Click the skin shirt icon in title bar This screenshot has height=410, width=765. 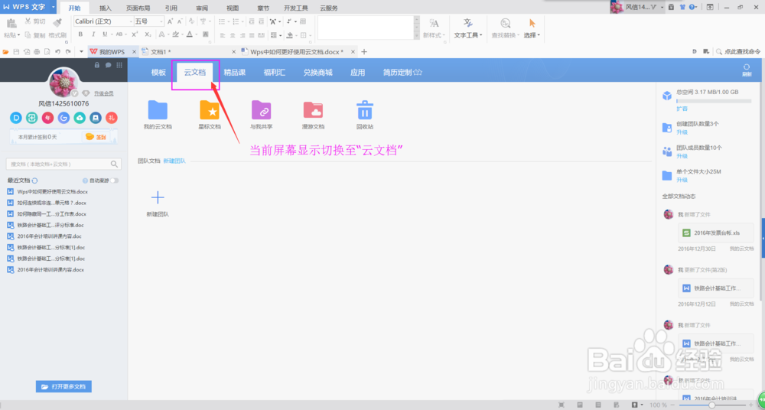[x=682, y=8]
